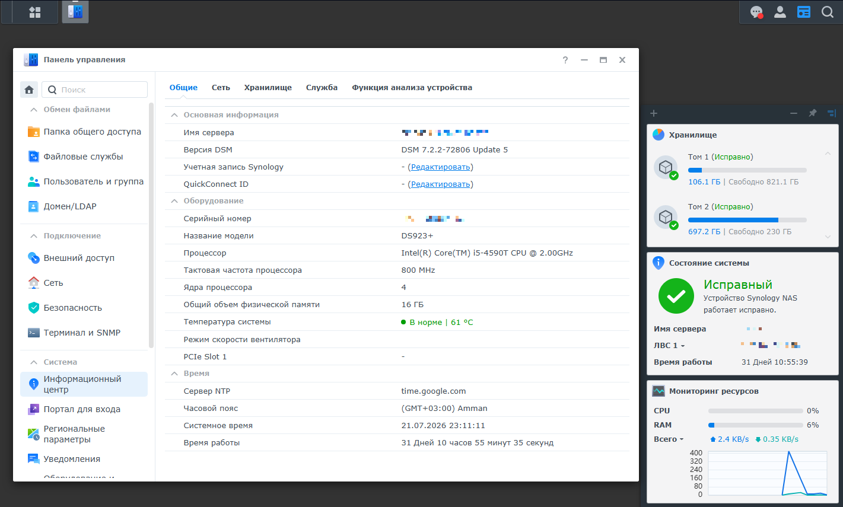Add a widget with the plus icon
Image resolution: width=843 pixels, height=507 pixels.
(x=654, y=113)
